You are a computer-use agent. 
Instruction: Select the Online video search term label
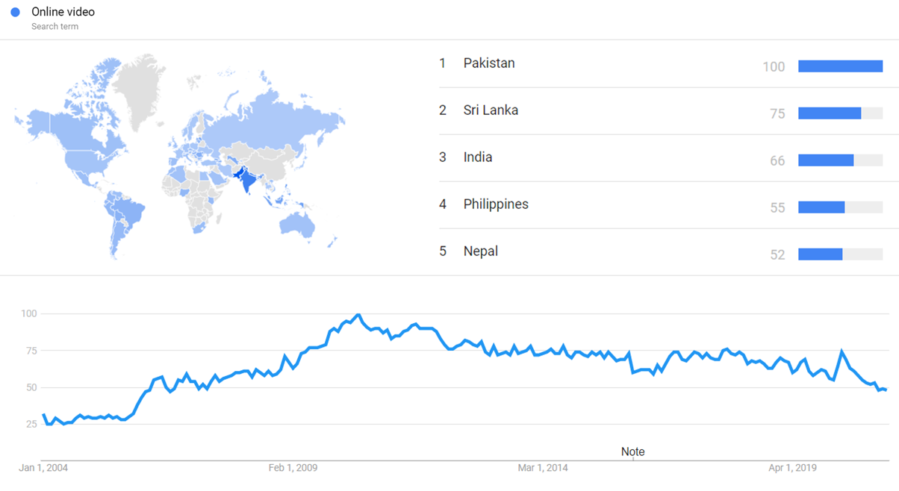(63, 13)
